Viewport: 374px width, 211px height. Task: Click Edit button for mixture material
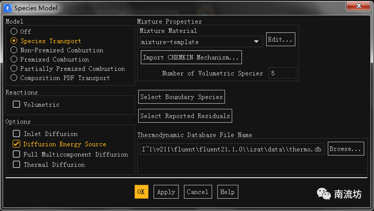(280, 40)
